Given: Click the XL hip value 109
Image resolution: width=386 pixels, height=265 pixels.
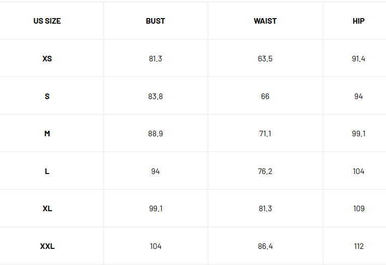Looking at the screenshot, I should (x=359, y=209).
